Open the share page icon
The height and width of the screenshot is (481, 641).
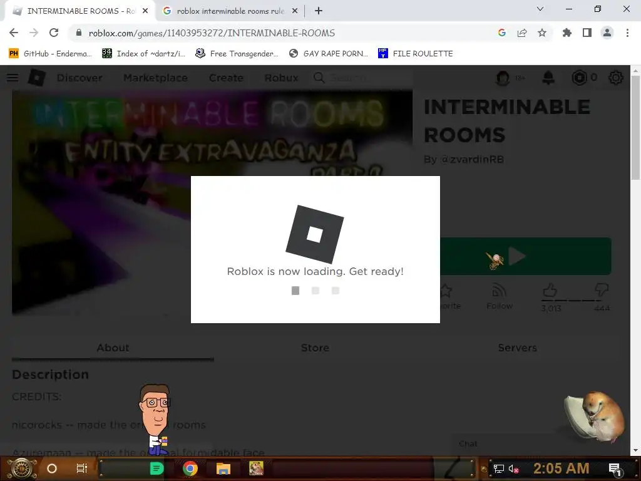(x=521, y=33)
